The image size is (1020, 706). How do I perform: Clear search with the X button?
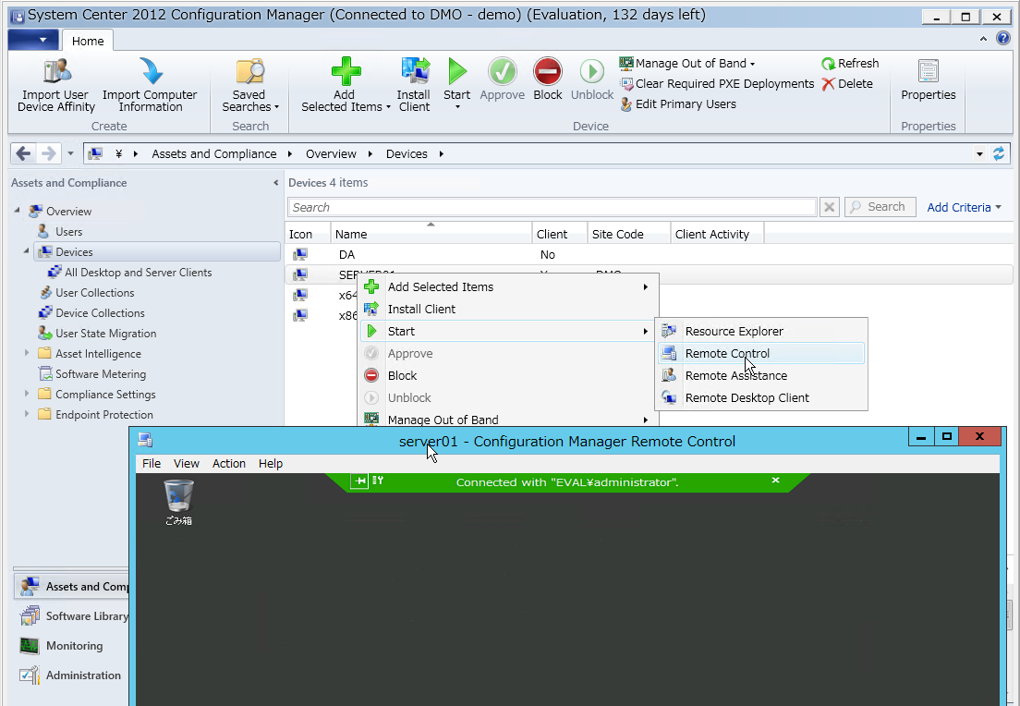(x=830, y=207)
